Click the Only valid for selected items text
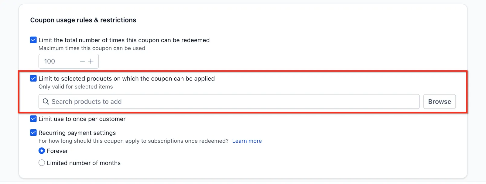486x184 pixels. [76, 87]
